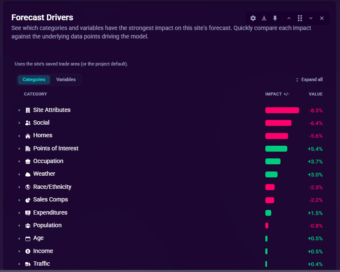The width and height of the screenshot is (340, 272).
Task: Click the Age calendar icon
Action: click(x=28, y=239)
